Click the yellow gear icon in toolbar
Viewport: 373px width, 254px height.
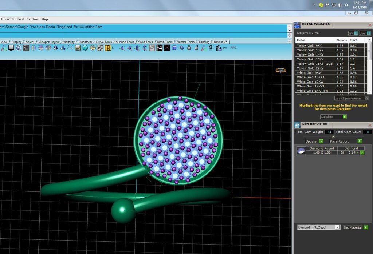tap(93, 48)
